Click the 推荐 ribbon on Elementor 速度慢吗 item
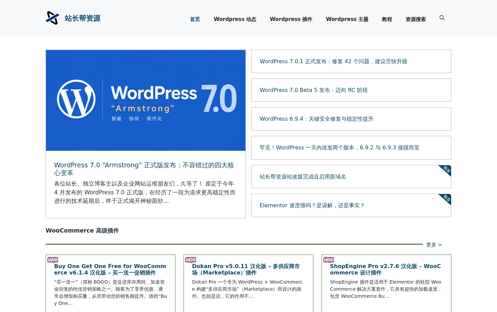The height and width of the screenshot is (312, 497). 446,199
